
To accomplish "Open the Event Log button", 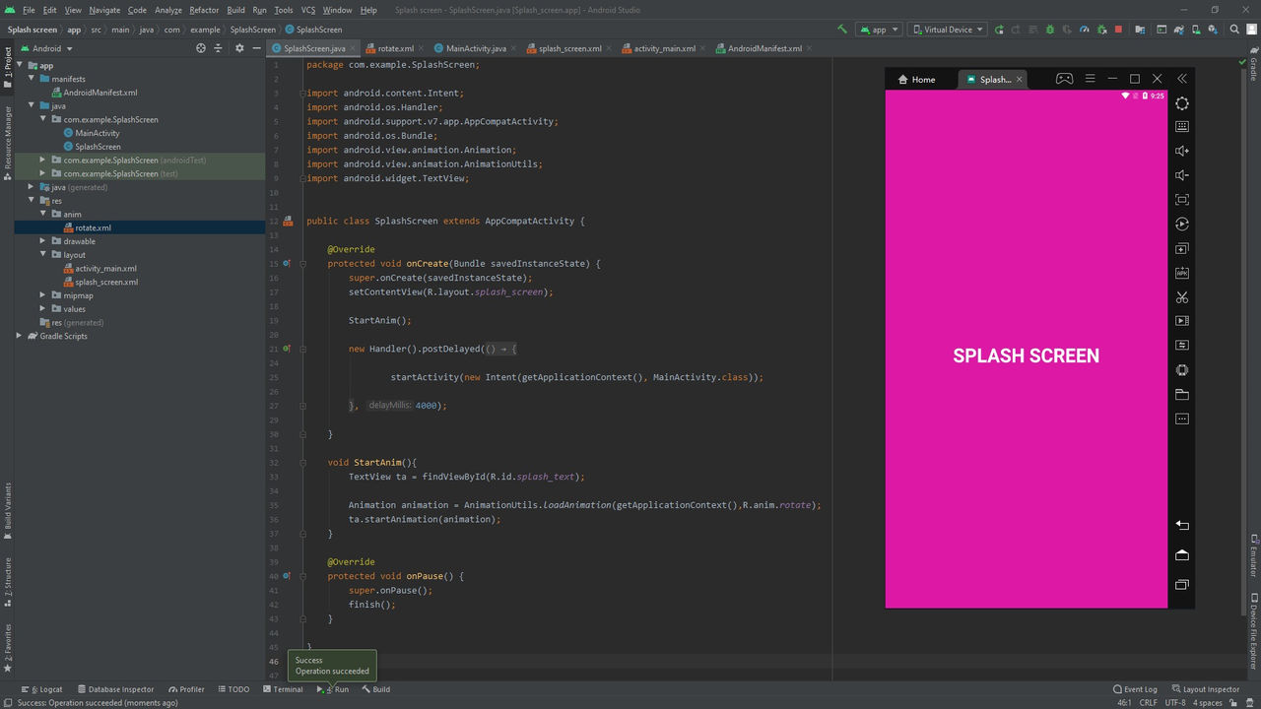I will pyautogui.click(x=1135, y=689).
